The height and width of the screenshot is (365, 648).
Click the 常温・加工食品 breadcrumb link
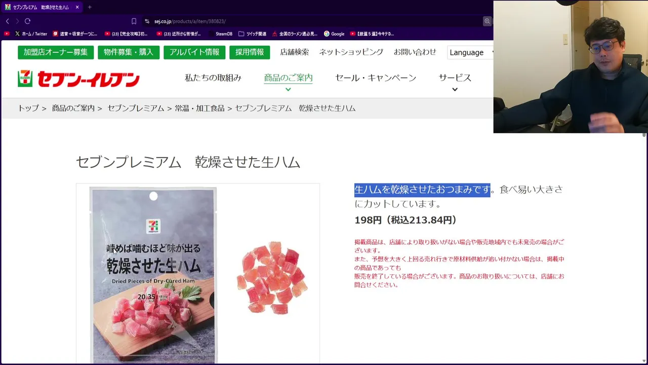[x=199, y=108]
